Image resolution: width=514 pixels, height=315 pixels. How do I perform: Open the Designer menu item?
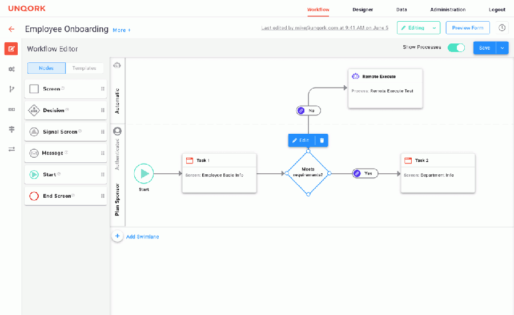click(363, 10)
